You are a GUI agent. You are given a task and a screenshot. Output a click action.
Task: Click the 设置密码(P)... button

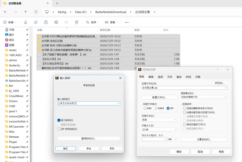[x=204, y=139]
